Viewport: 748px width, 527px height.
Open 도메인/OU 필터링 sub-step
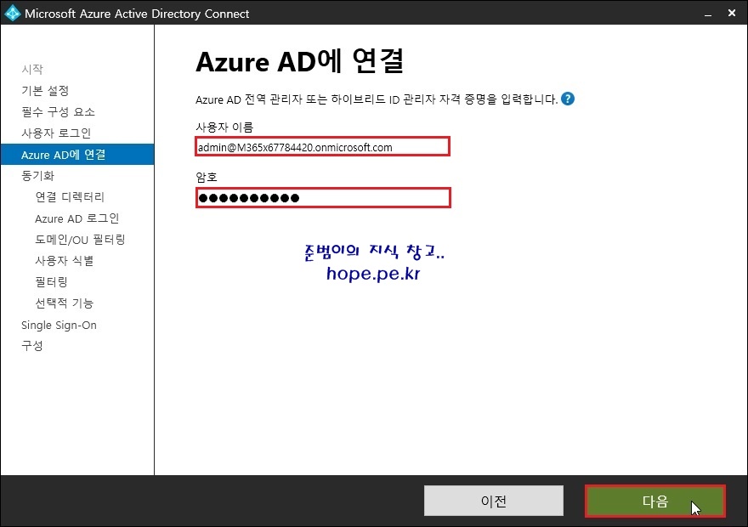[80, 240]
